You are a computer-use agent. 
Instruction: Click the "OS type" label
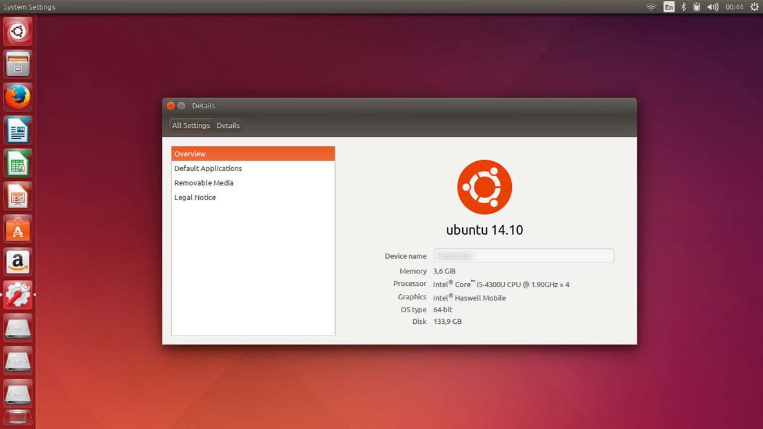coord(414,310)
